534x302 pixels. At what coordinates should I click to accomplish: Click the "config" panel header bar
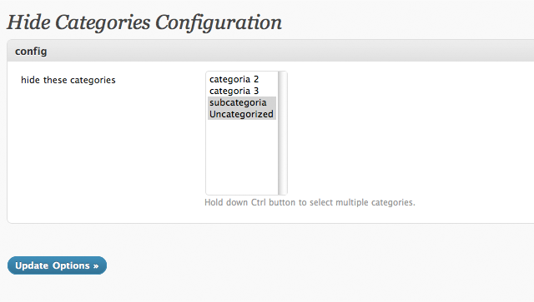270,51
